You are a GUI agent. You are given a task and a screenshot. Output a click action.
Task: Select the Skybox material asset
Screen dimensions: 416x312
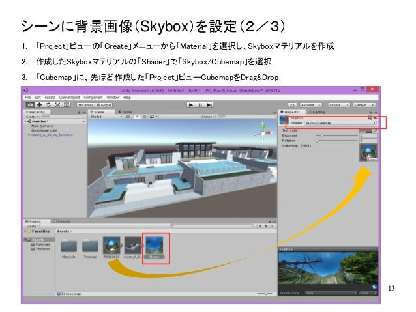tap(155, 245)
